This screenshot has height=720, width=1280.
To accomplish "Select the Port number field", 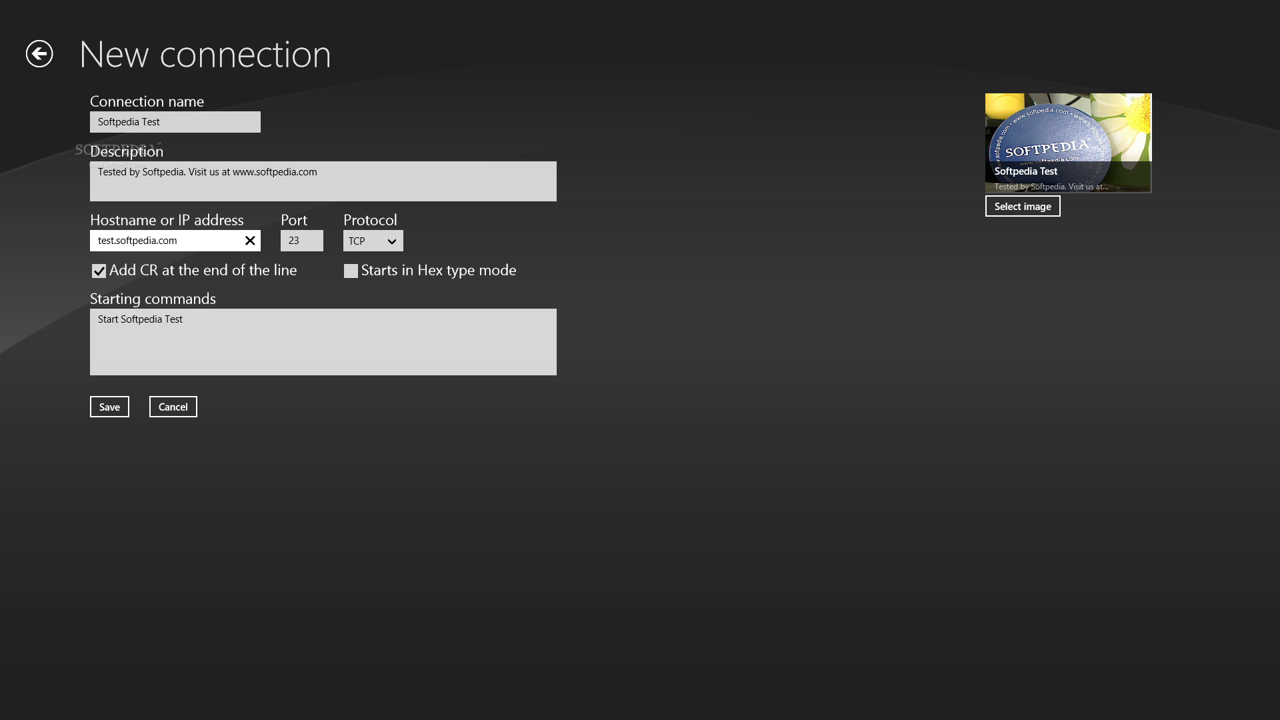I will coord(302,241).
